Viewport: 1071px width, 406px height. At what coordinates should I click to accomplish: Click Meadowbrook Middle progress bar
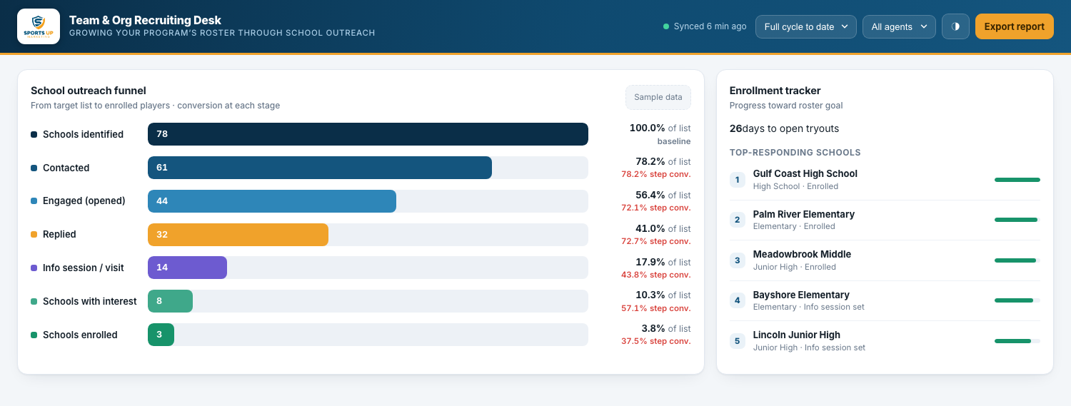(1017, 260)
